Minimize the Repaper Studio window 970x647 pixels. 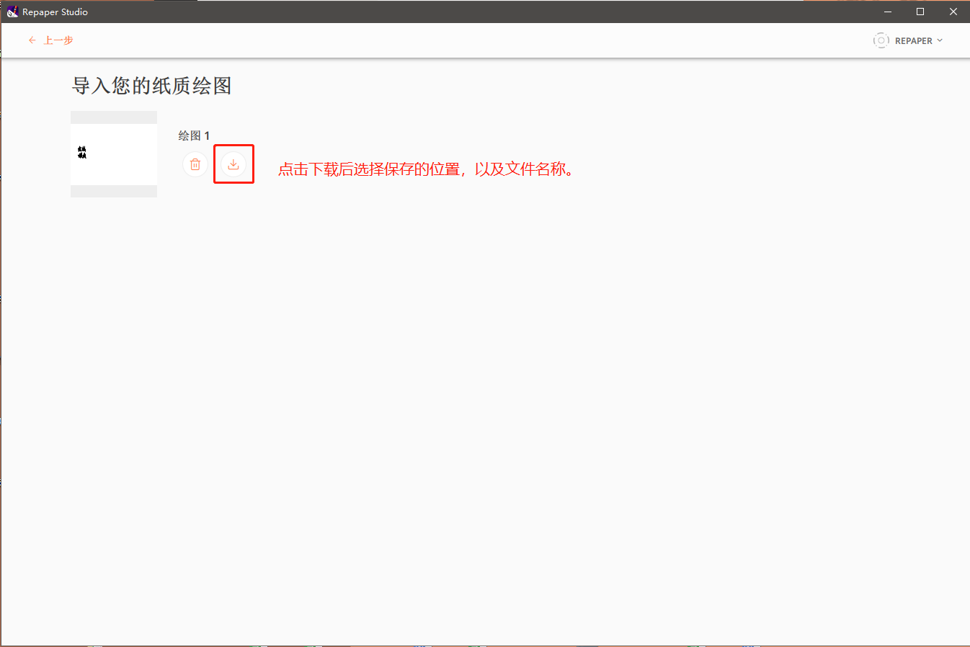coord(888,12)
